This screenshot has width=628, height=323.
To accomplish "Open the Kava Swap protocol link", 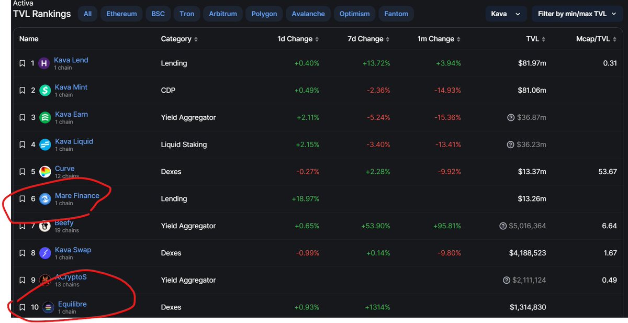I will click(x=73, y=250).
